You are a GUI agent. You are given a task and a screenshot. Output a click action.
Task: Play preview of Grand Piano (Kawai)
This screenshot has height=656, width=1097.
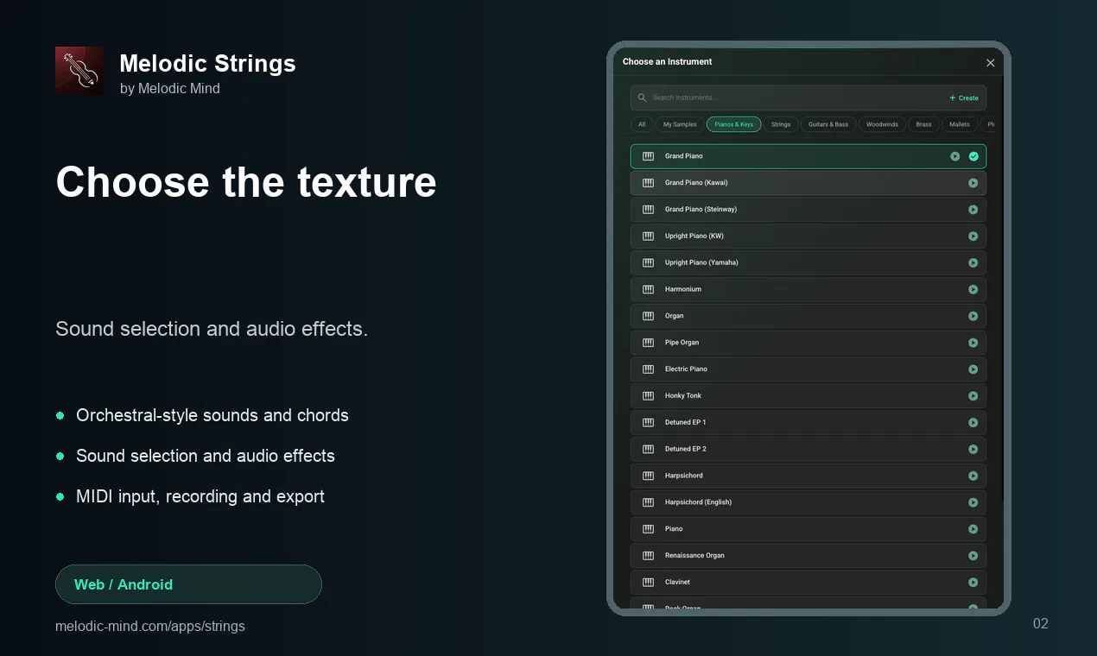(x=973, y=183)
